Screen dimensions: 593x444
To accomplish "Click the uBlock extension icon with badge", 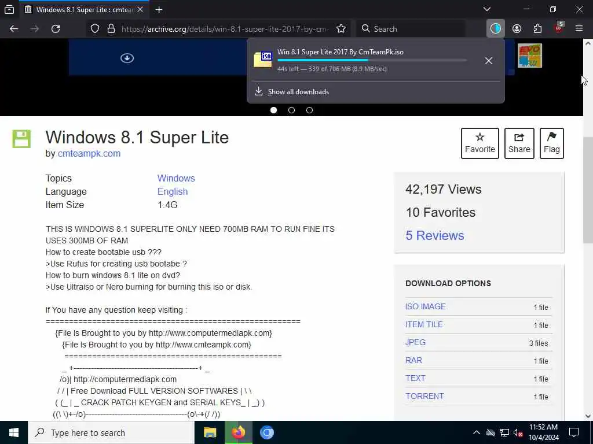I will pyautogui.click(x=559, y=28).
